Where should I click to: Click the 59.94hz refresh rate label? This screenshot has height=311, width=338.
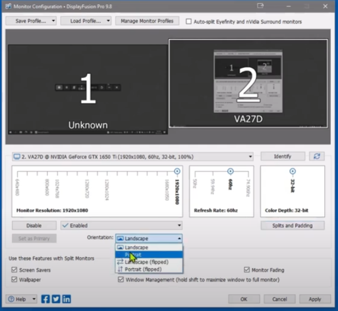pyautogui.click(x=212, y=186)
